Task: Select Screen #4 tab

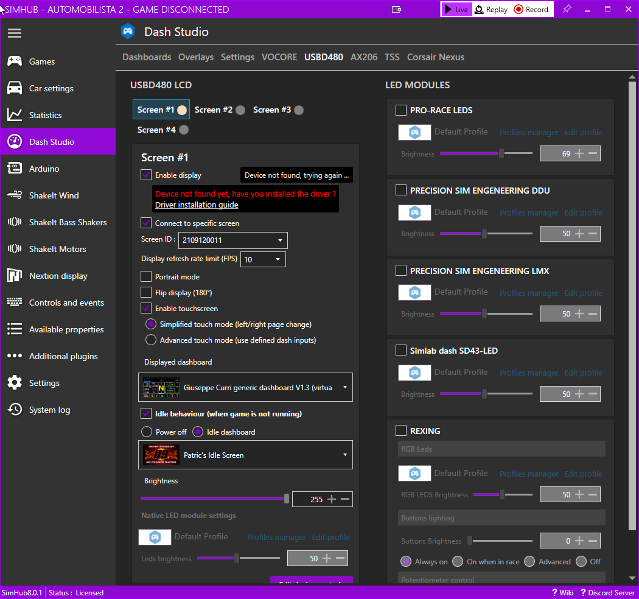Action: tap(162, 130)
